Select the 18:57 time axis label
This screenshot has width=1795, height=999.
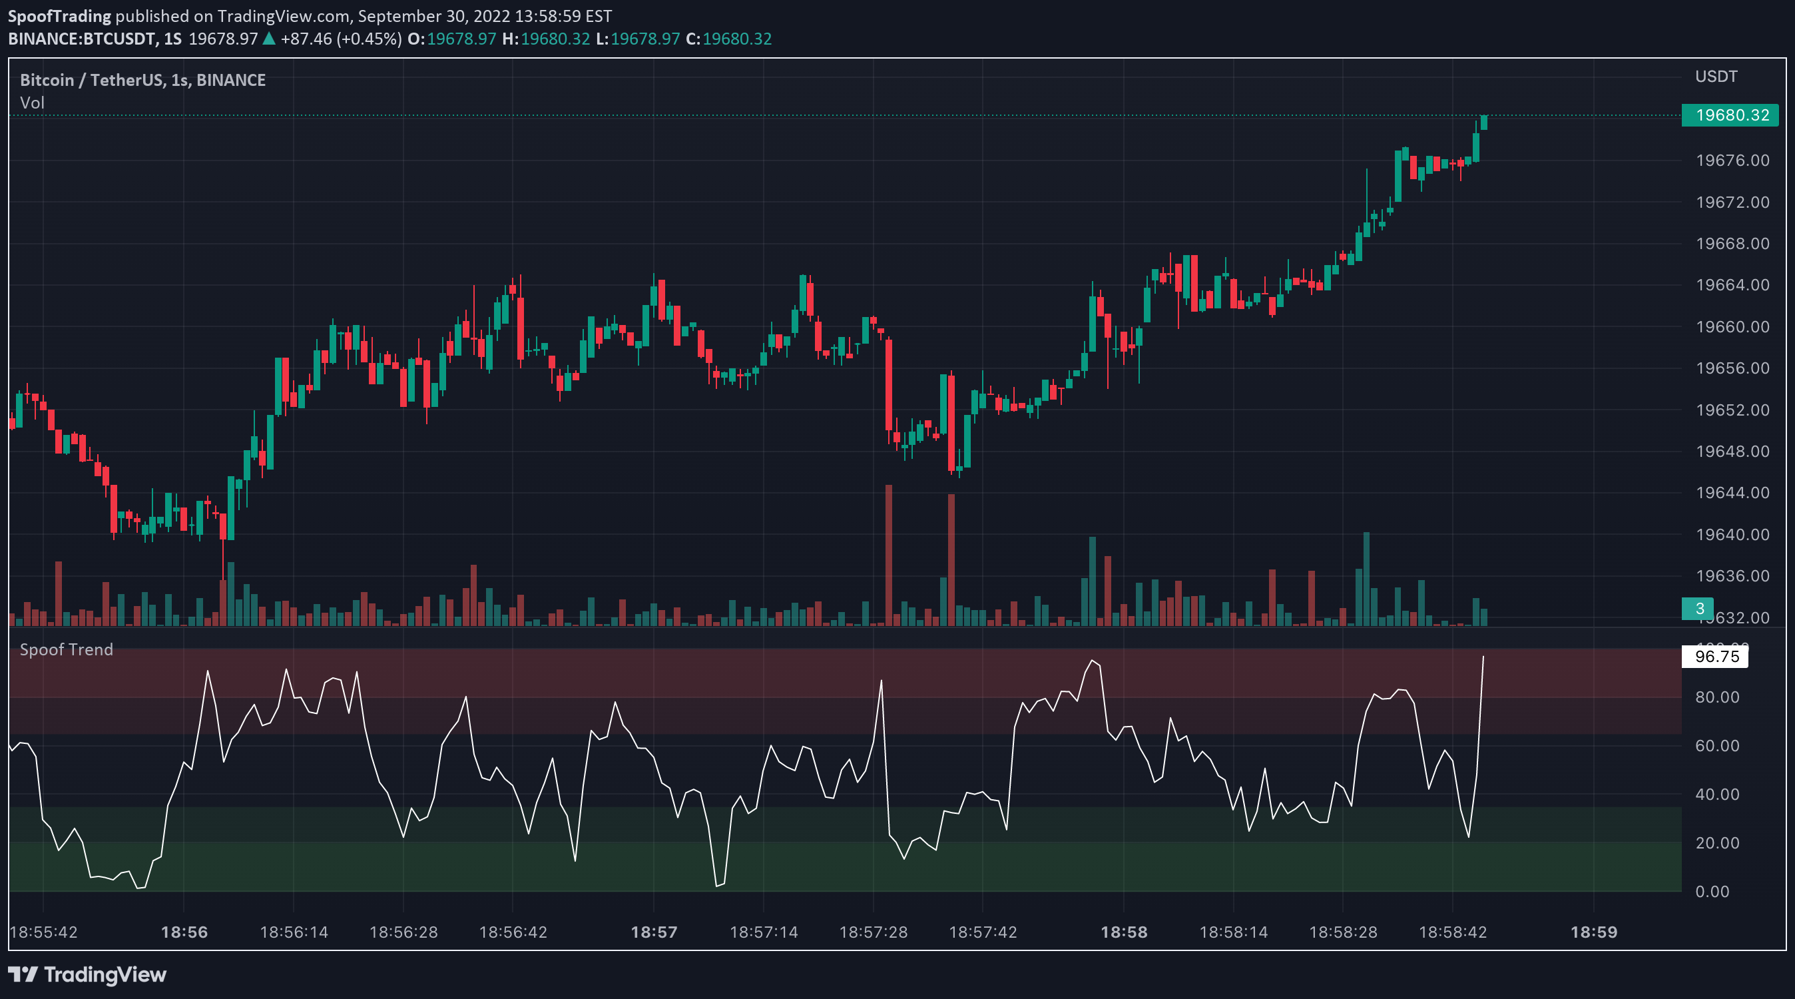point(655,933)
